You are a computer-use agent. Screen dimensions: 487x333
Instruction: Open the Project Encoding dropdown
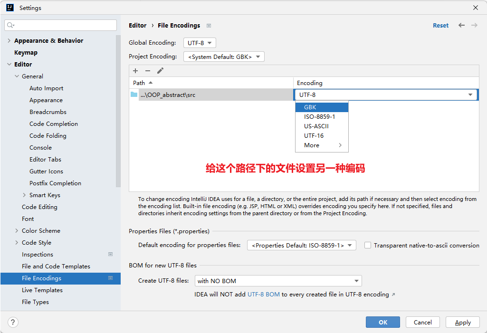tap(224, 57)
